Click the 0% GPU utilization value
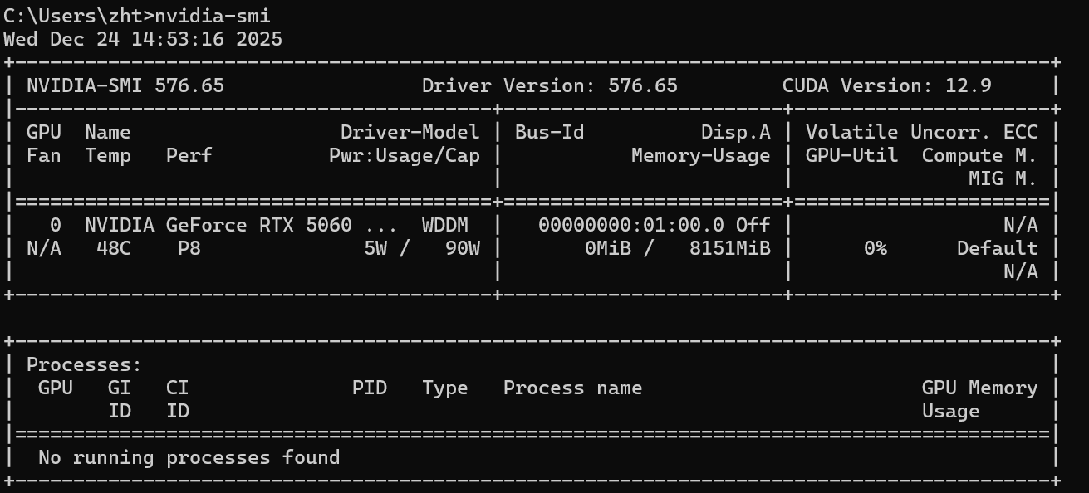This screenshot has width=1089, height=493. point(876,248)
